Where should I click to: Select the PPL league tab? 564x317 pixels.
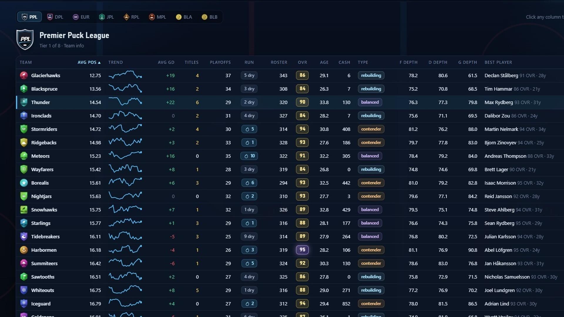point(30,17)
